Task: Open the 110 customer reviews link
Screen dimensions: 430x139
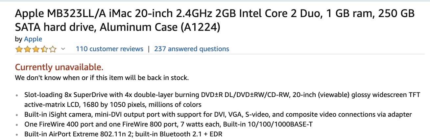Action: coord(109,49)
